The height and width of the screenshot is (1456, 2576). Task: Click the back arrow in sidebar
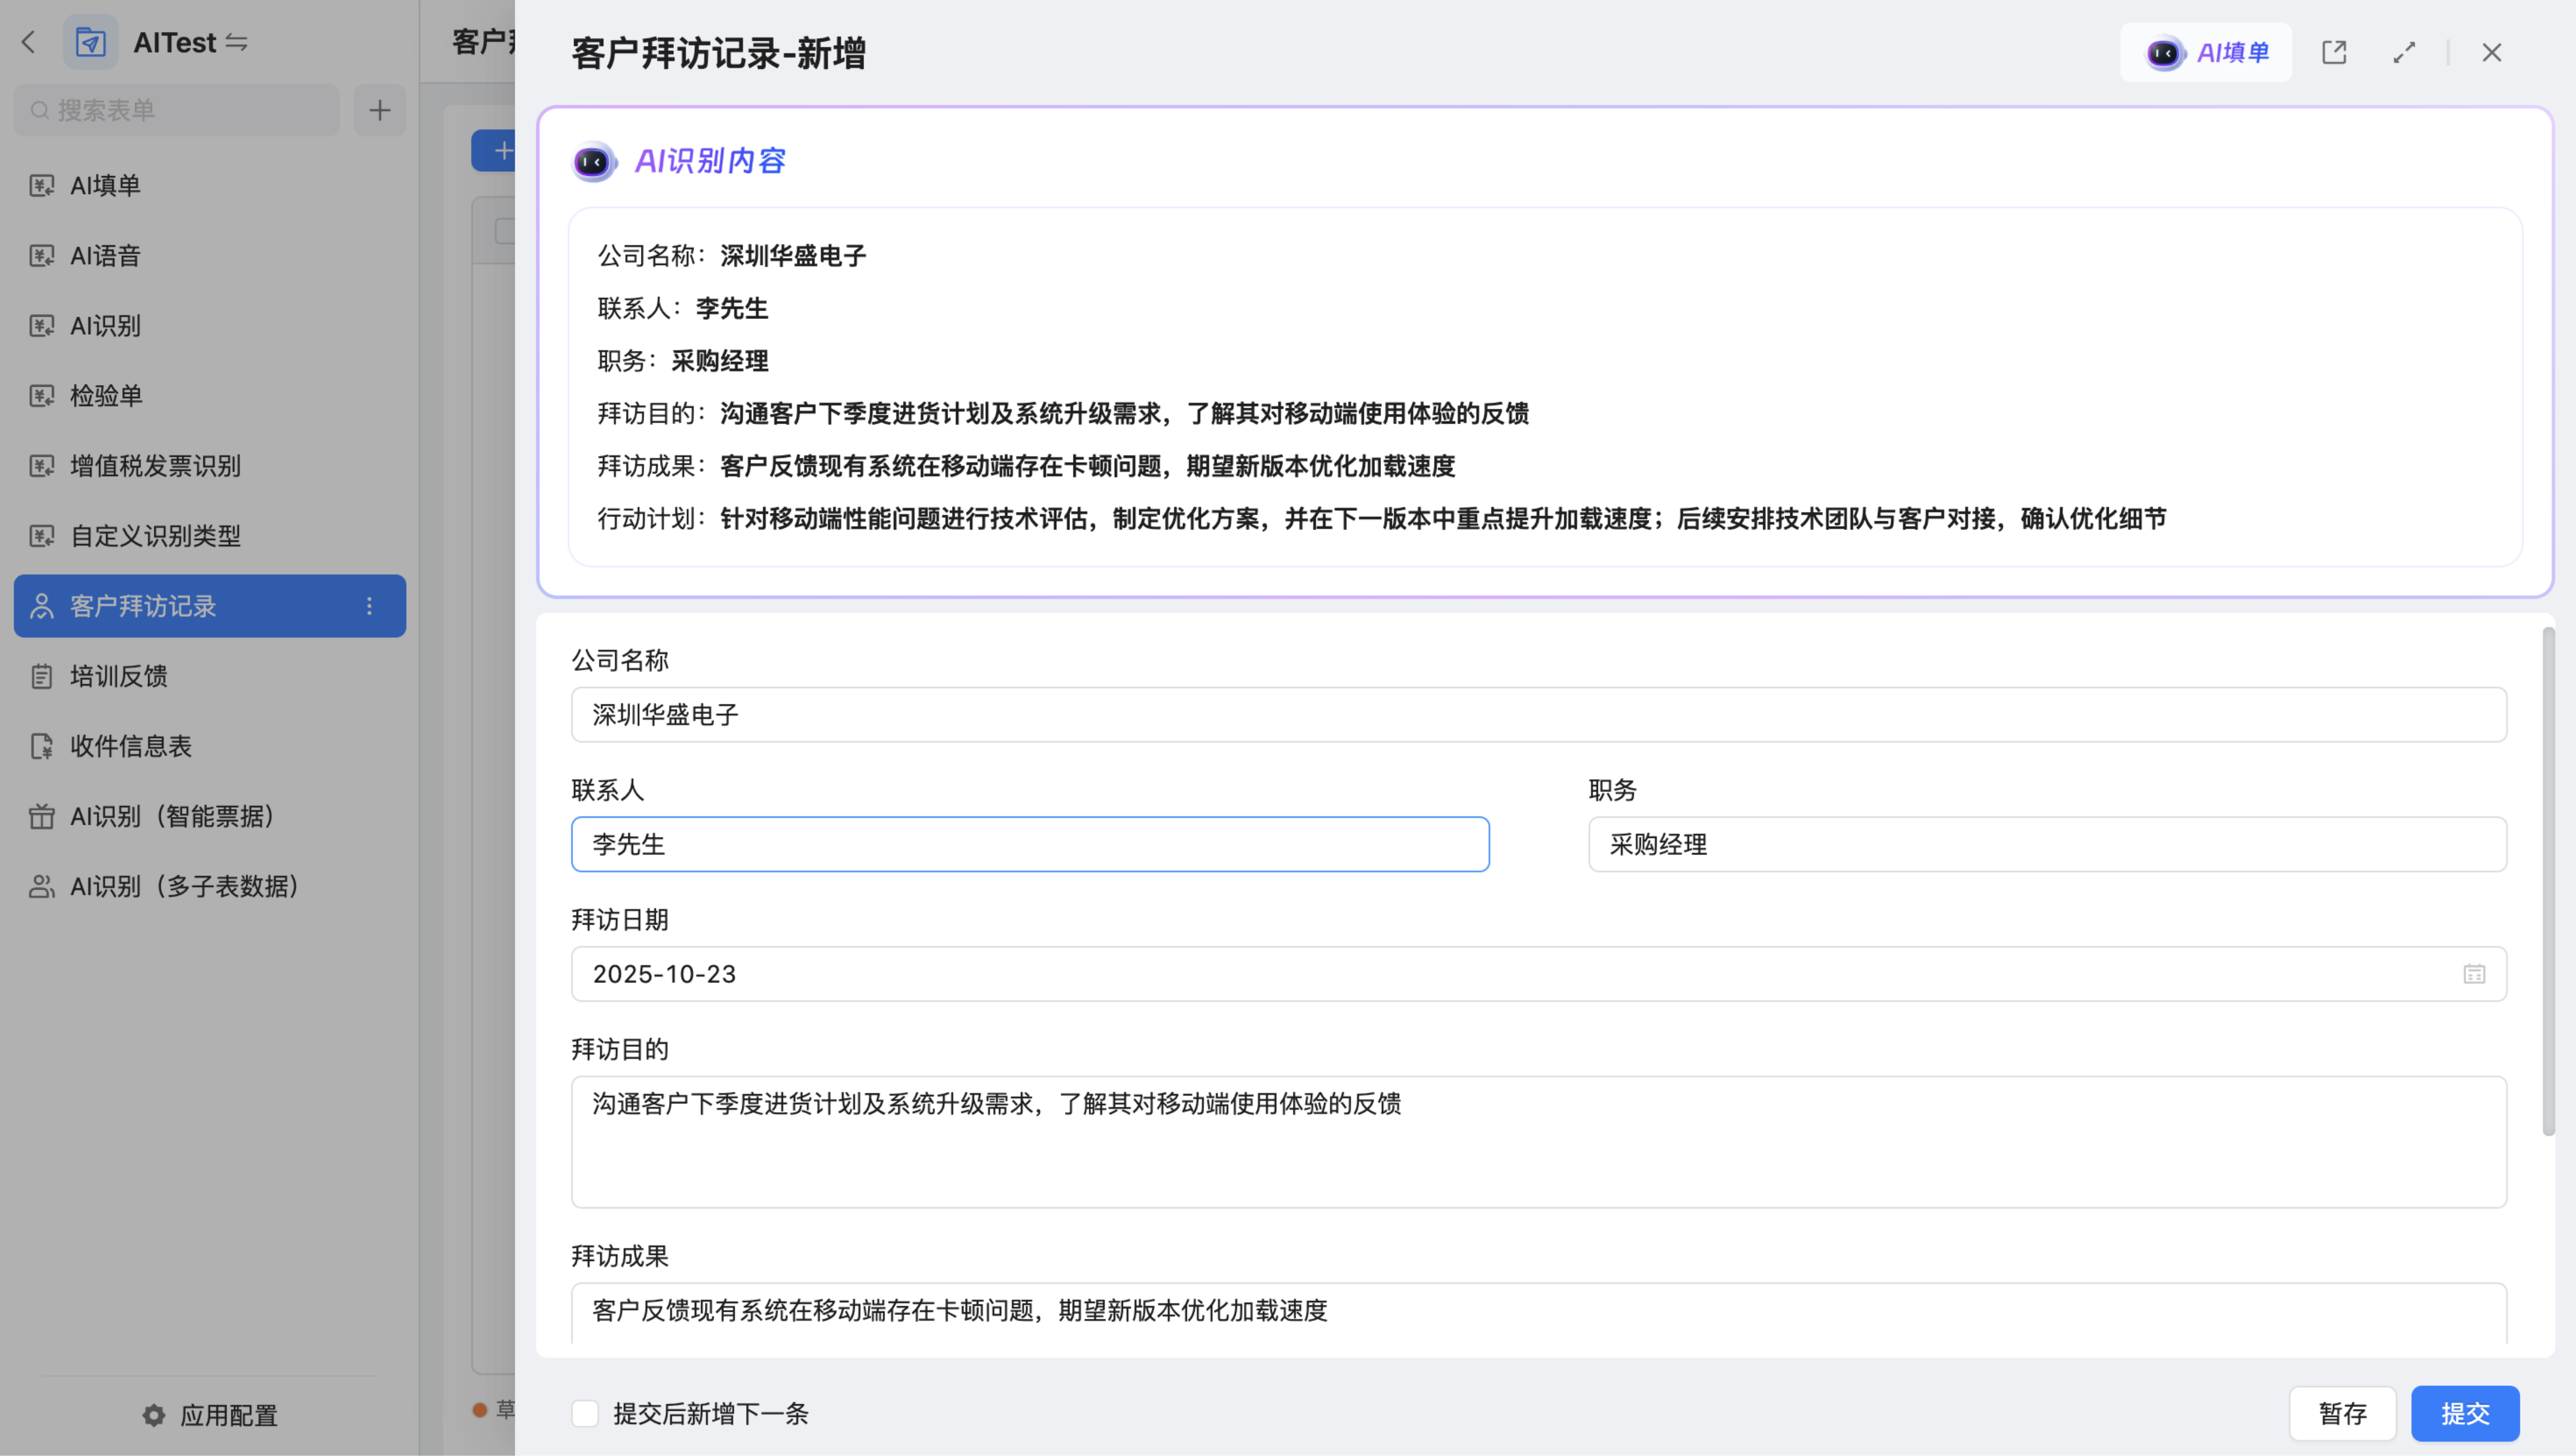tap(29, 42)
